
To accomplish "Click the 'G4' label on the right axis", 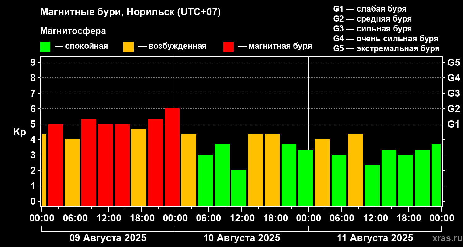I will (x=454, y=78).
